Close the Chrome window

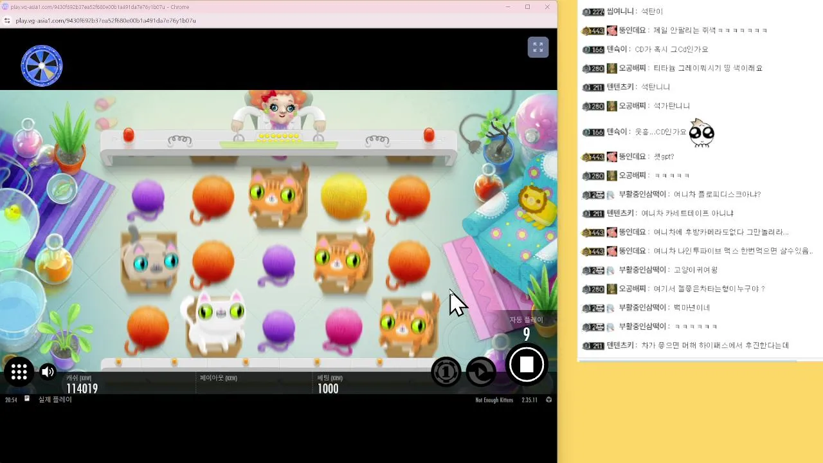click(547, 7)
